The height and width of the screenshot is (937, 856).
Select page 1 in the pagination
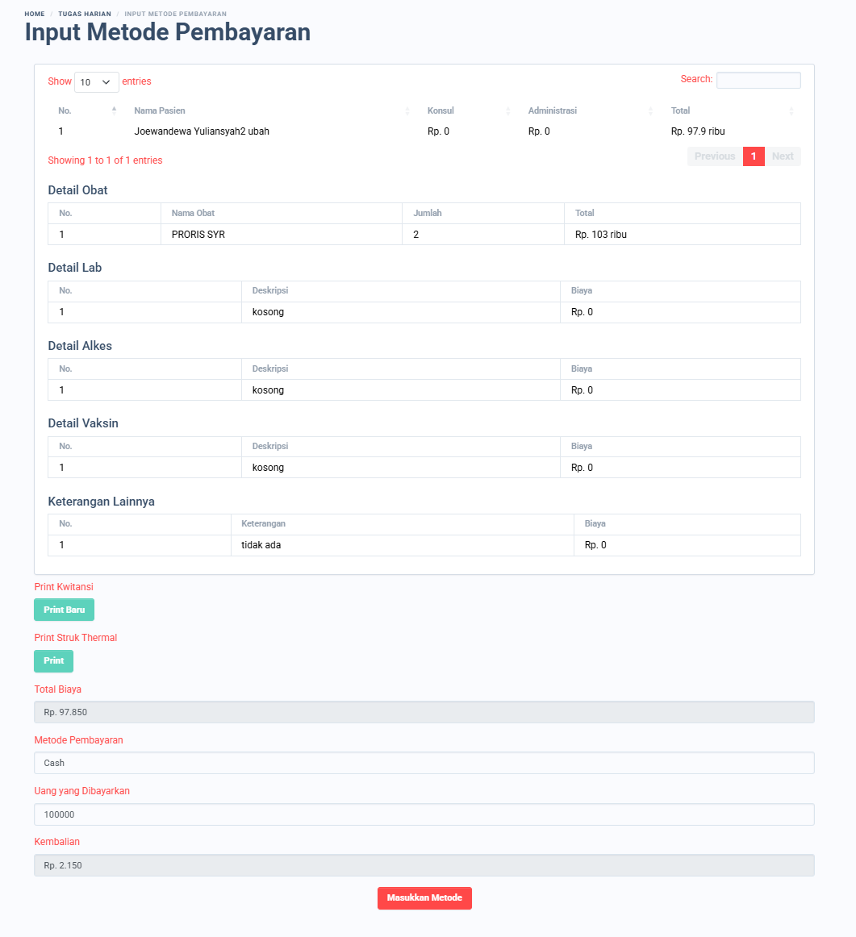click(754, 156)
